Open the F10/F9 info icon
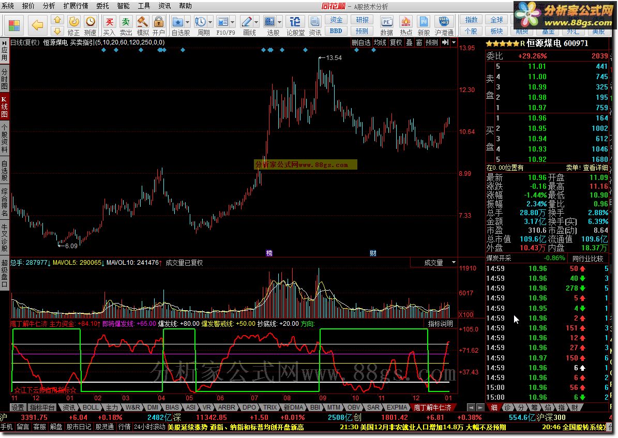 pos(223,22)
